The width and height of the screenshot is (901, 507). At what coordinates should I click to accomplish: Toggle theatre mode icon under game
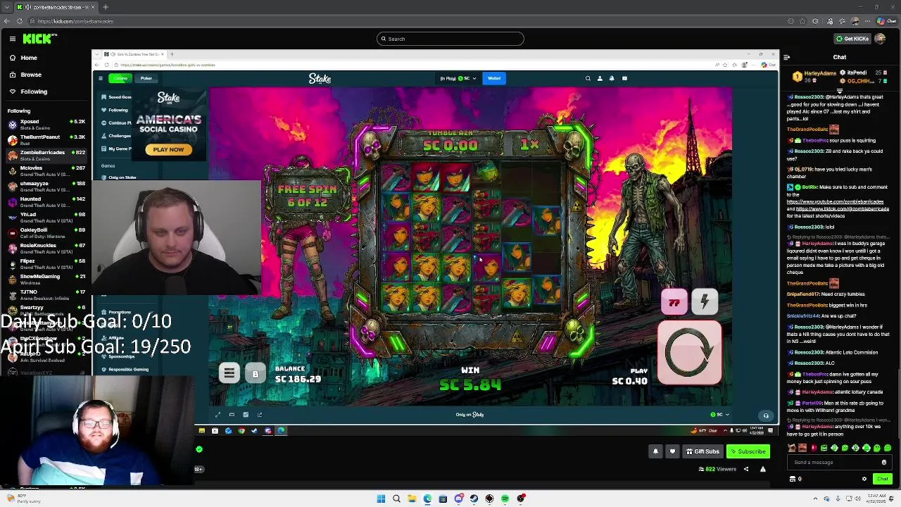[x=232, y=415]
